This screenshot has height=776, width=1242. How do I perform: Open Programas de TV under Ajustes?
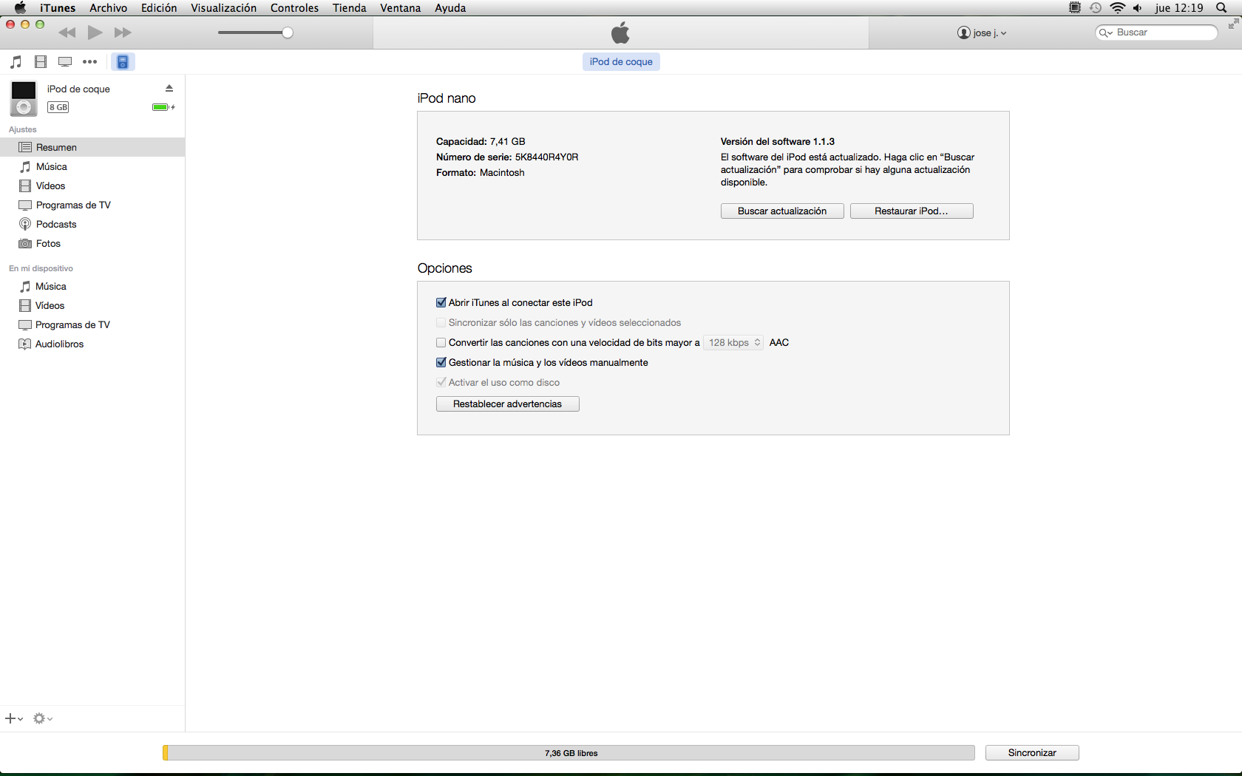92,205
